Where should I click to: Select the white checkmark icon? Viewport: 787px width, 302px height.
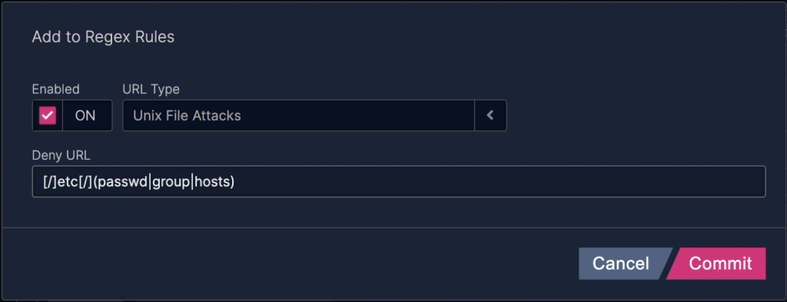coord(48,115)
